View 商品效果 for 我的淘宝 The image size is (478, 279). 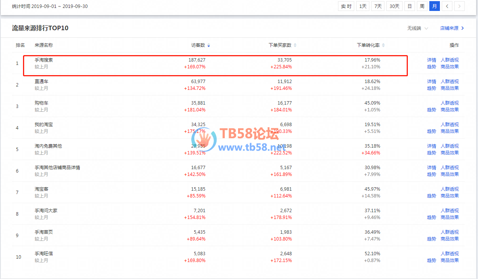tap(450, 131)
